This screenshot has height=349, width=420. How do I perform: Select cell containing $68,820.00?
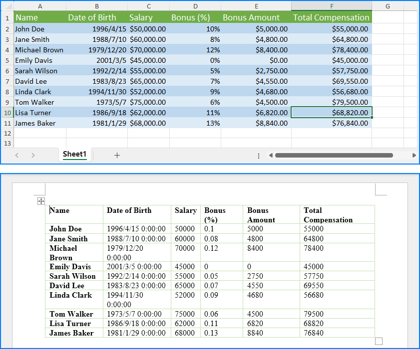(x=332, y=113)
